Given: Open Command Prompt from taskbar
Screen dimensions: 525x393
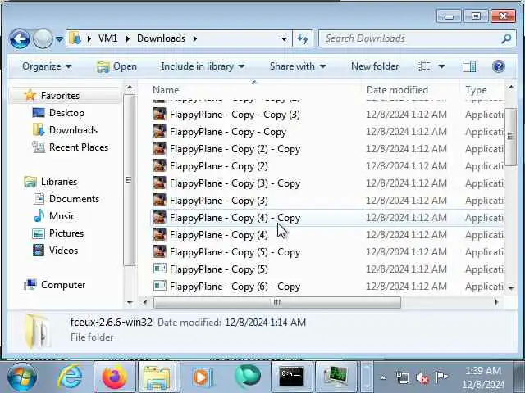Looking at the screenshot, I should tap(291, 377).
